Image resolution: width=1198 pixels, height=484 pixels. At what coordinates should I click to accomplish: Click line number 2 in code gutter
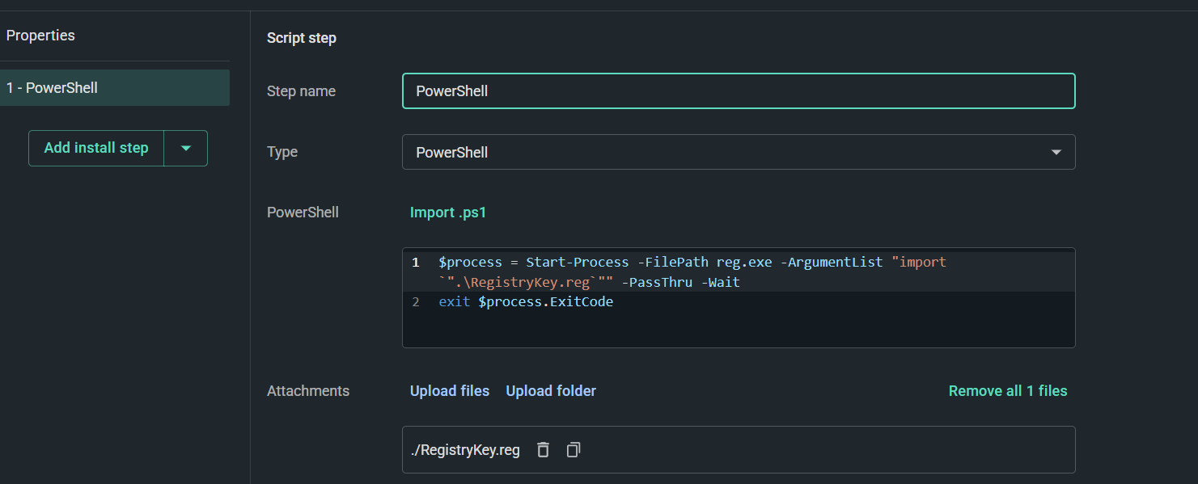click(416, 302)
